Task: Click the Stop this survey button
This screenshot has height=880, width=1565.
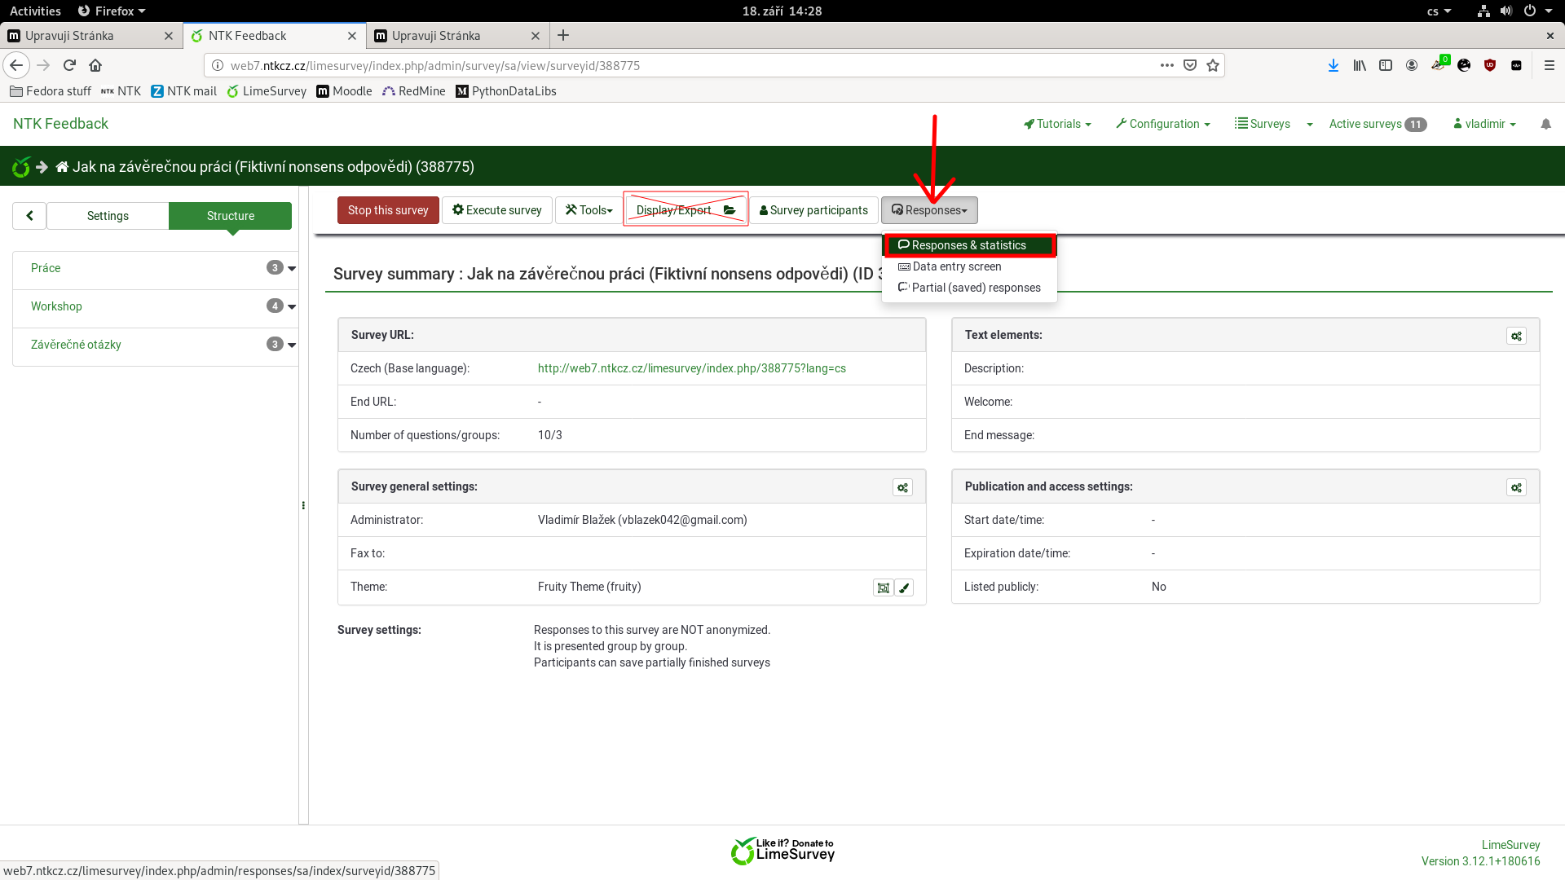Action: click(388, 210)
